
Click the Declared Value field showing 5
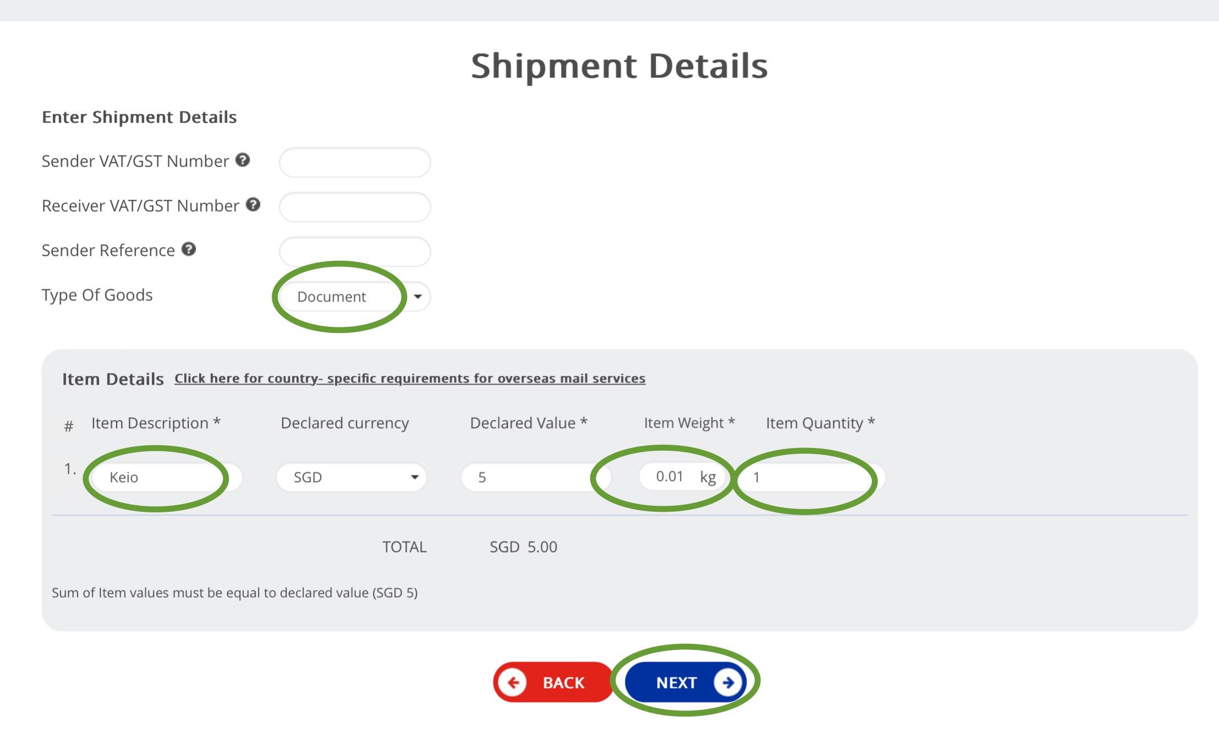point(536,477)
